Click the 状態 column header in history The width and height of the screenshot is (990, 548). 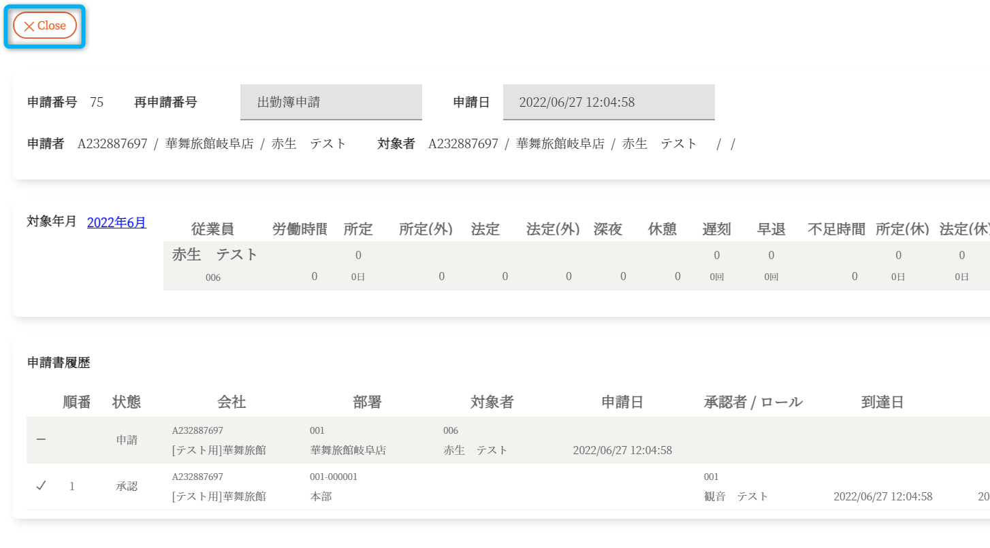(127, 402)
